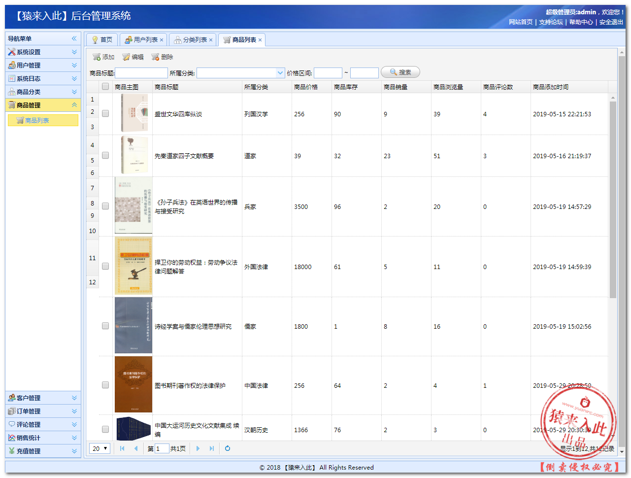Click the 编辑 (edit) product icon
This screenshot has height=478, width=631.
(127, 57)
